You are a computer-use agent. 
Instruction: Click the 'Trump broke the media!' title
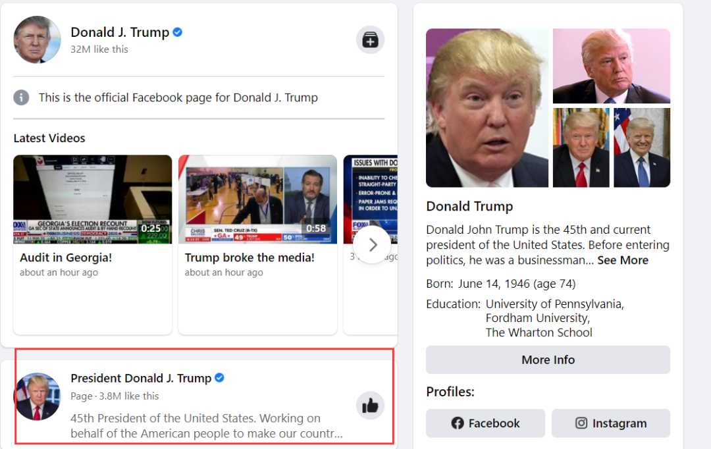[x=250, y=257]
